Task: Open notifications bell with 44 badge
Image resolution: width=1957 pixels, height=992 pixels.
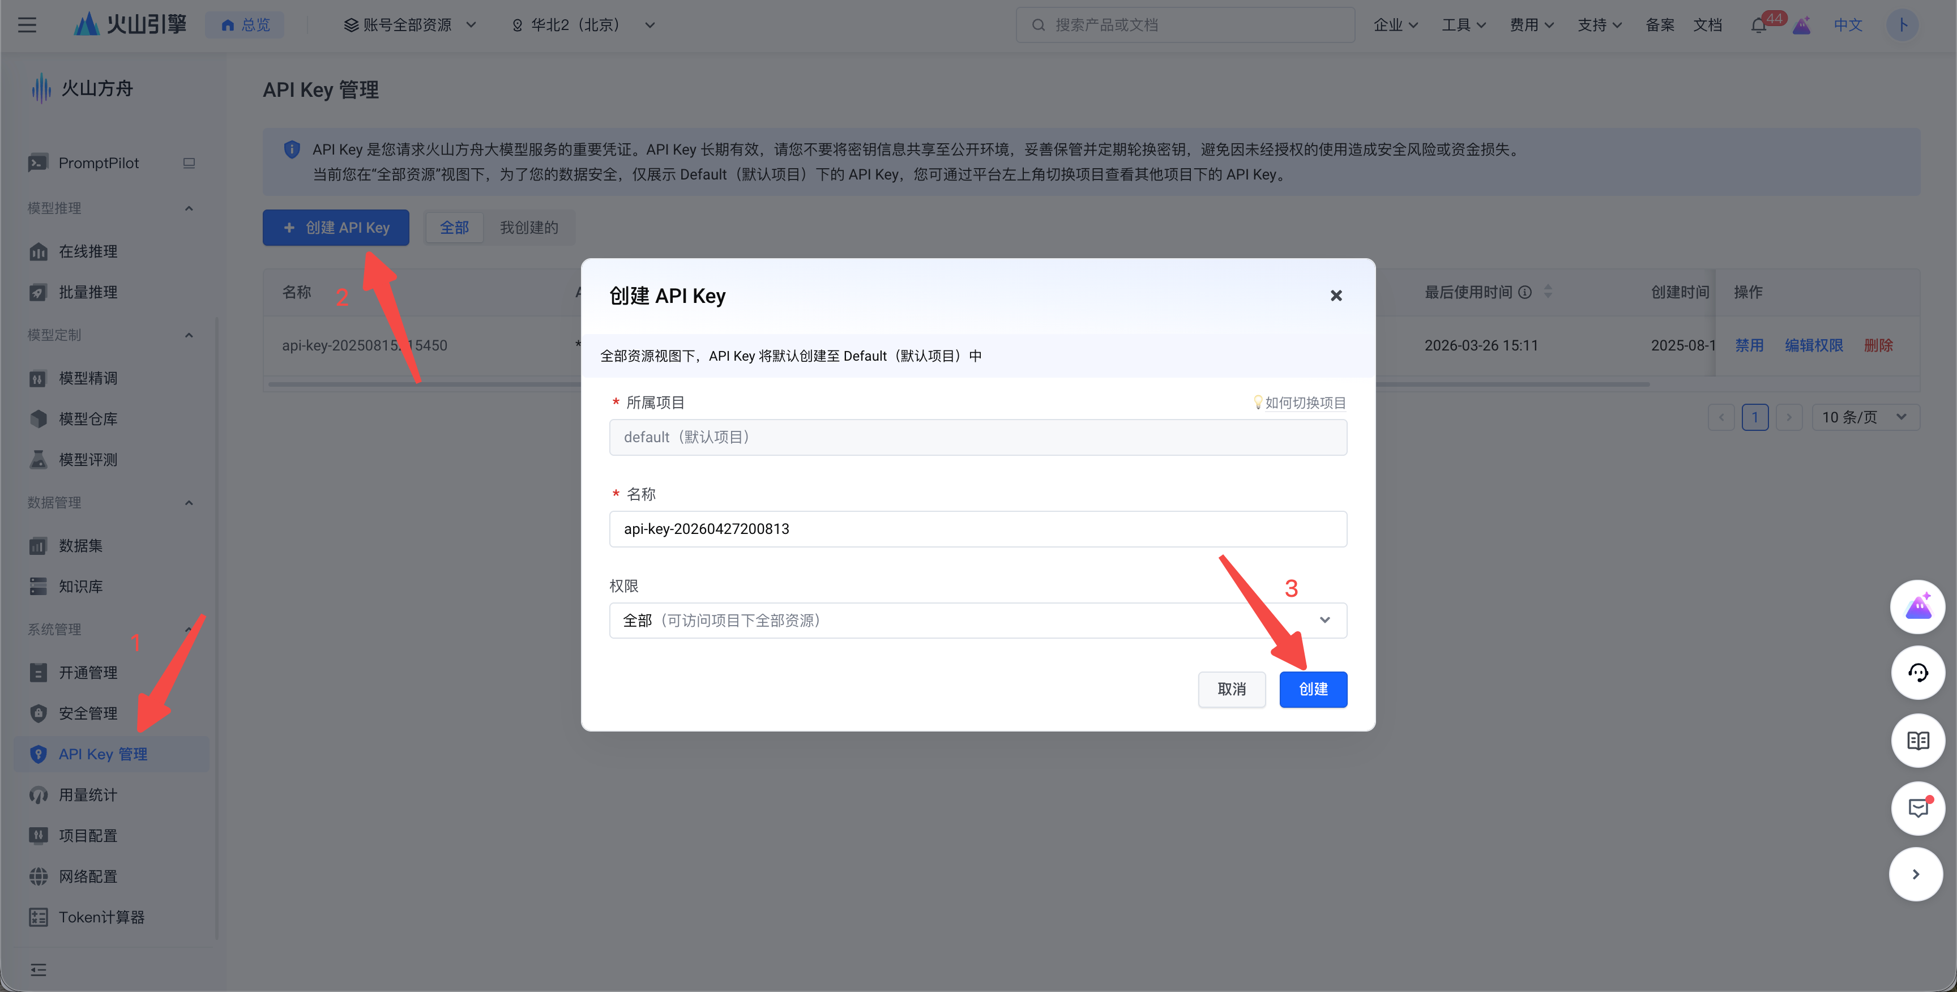Action: [x=1759, y=25]
